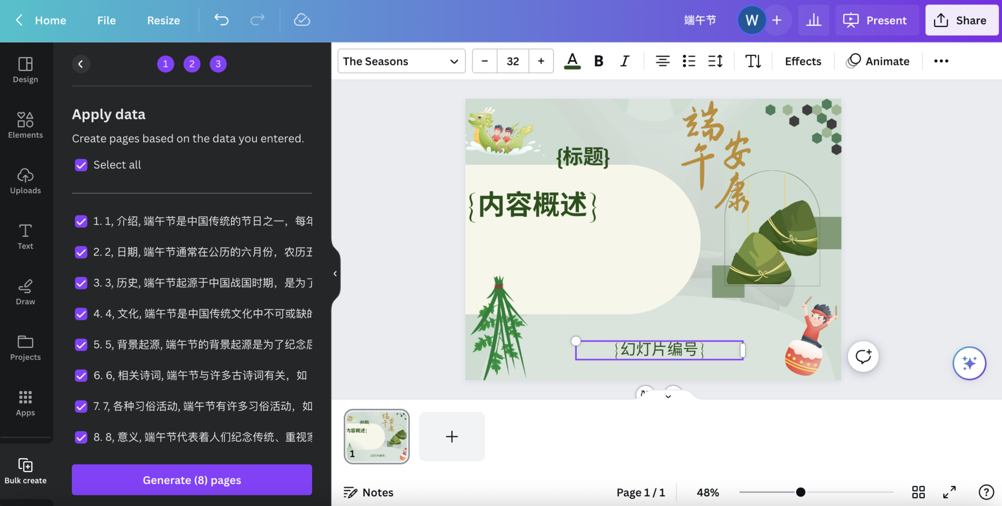Image resolution: width=1002 pixels, height=506 pixels.
Task: Open the Uploads sidebar panel
Action: [25, 180]
